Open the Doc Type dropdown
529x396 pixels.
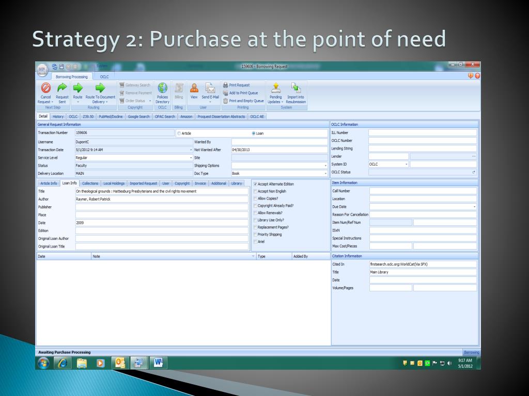pos(325,173)
